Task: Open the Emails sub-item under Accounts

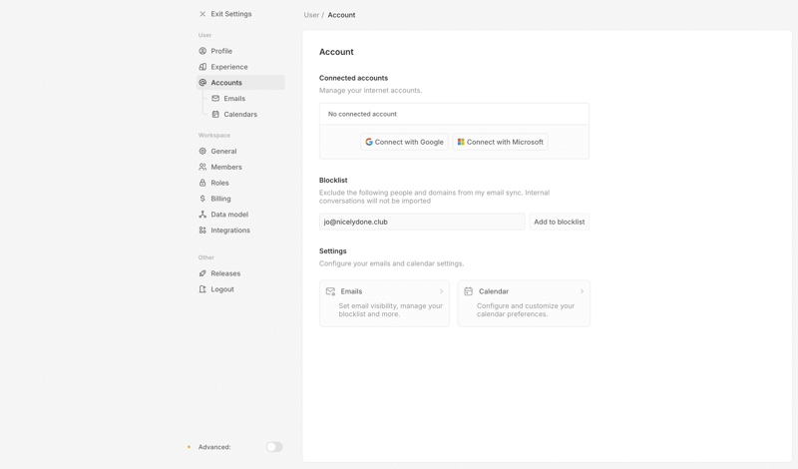Action: [x=246, y=98]
